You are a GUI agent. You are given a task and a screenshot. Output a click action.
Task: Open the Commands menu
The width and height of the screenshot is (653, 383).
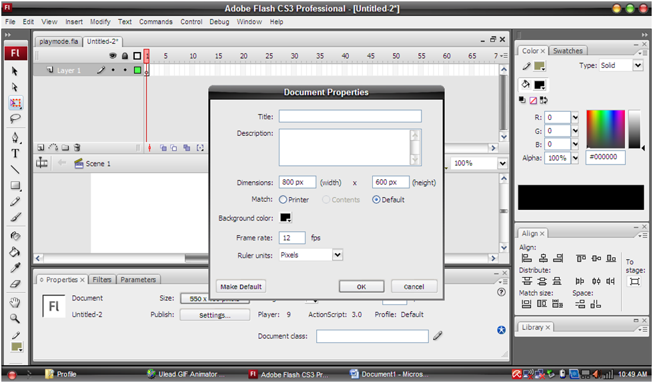click(x=156, y=21)
